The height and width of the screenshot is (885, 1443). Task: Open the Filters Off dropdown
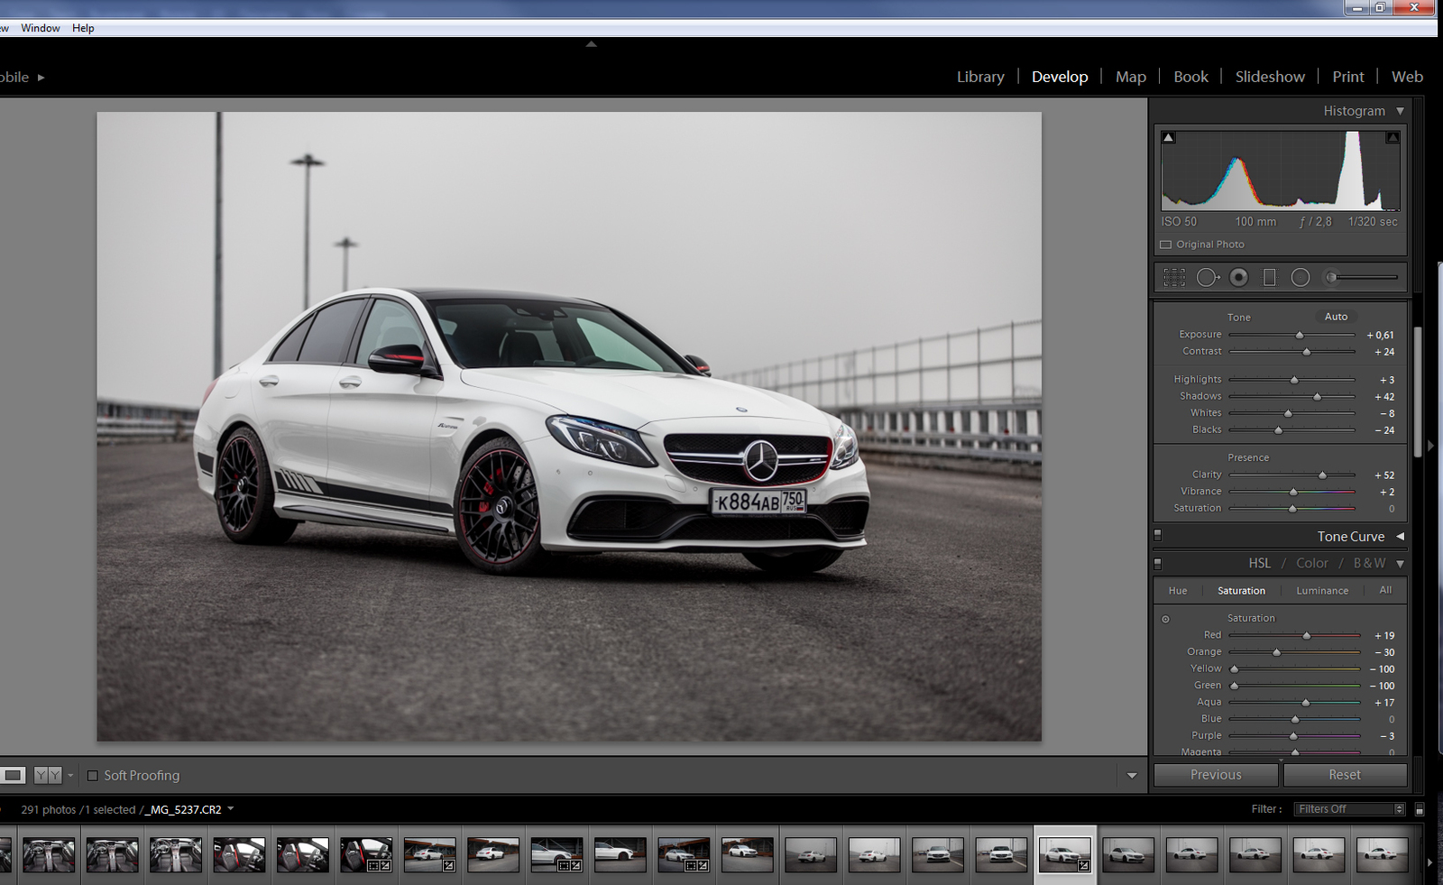point(1350,809)
